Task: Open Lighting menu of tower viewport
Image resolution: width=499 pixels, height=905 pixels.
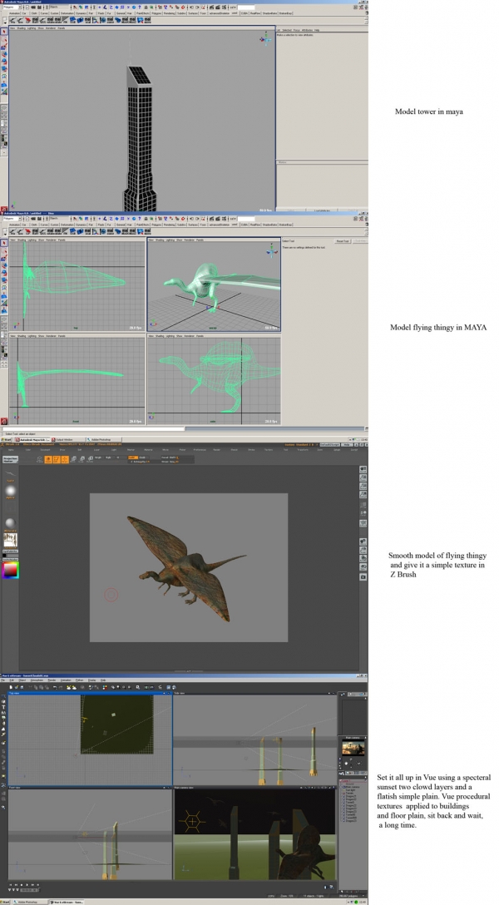Action: point(32,27)
